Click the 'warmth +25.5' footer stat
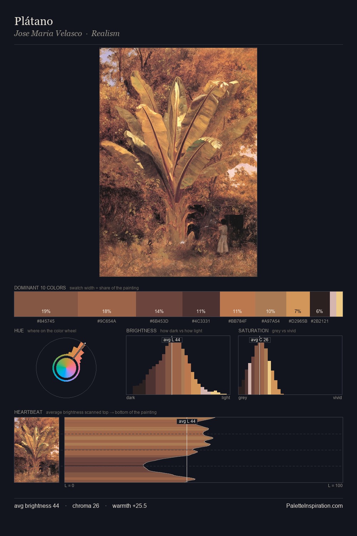 pyautogui.click(x=130, y=506)
